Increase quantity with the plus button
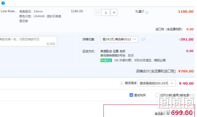This screenshot has height=117, width=197. pyautogui.click(x=114, y=12)
